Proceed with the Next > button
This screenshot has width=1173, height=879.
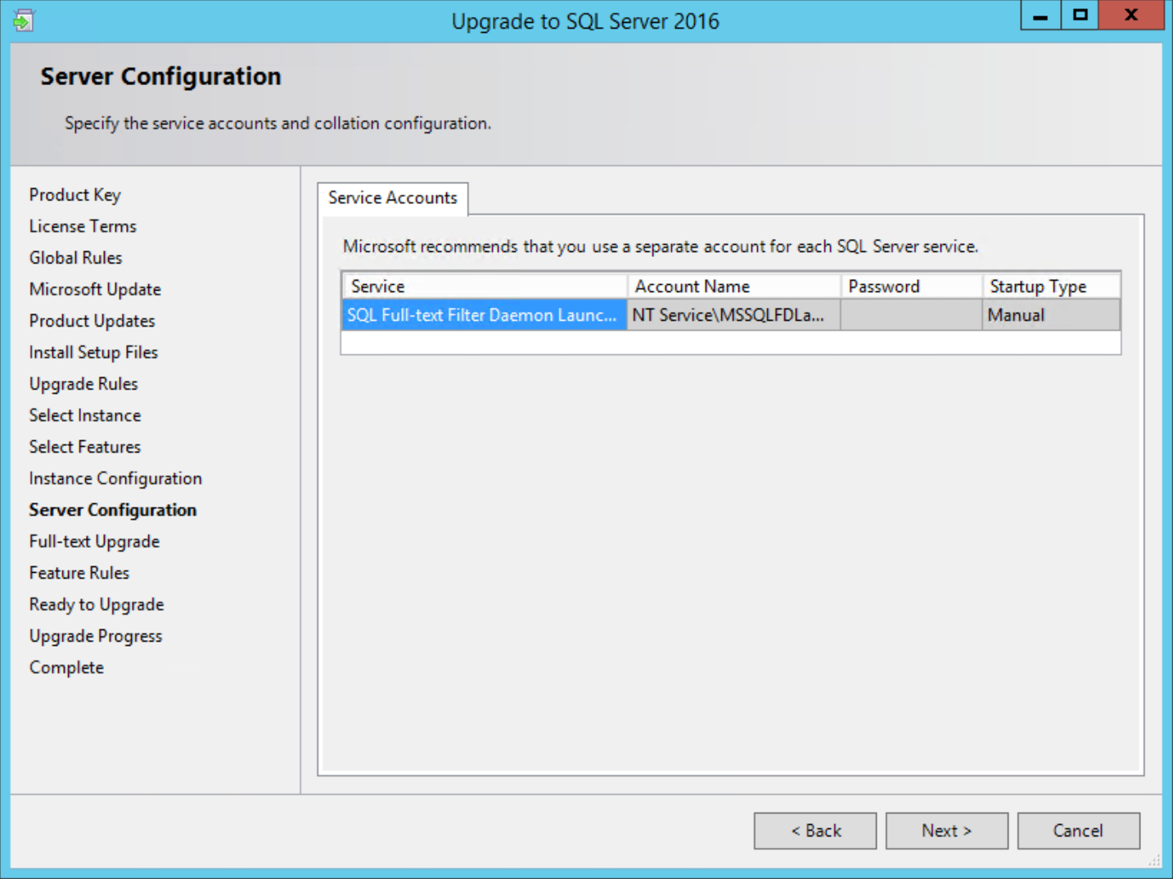pyautogui.click(x=947, y=831)
